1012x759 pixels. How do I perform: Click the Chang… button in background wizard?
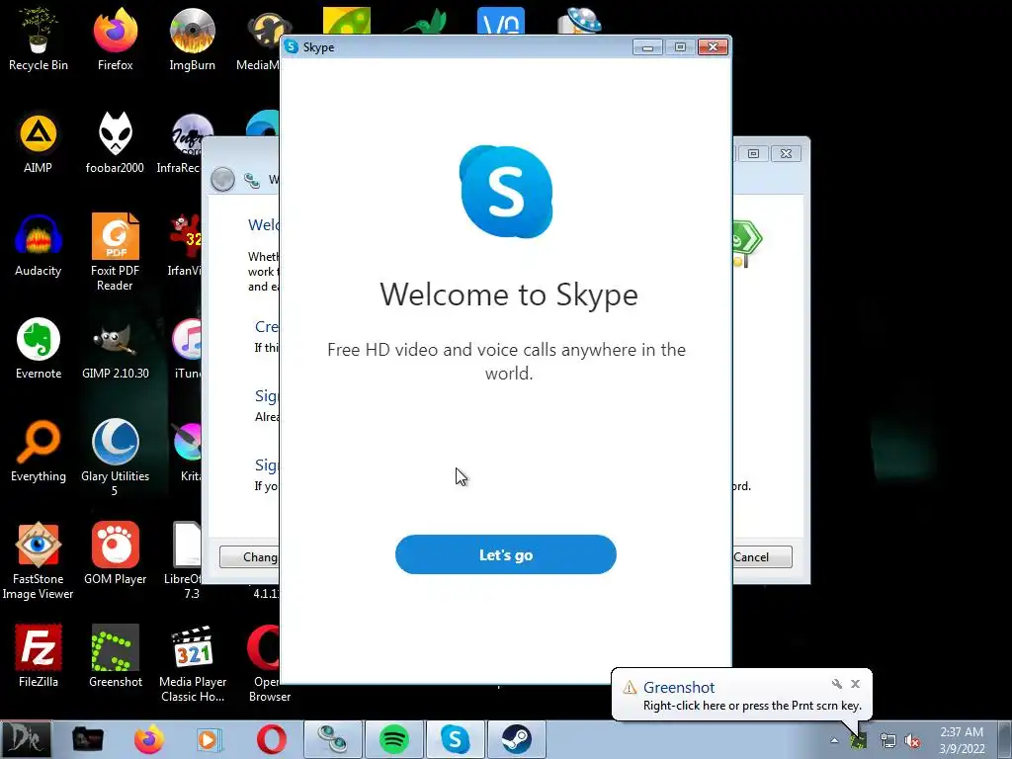coord(249,557)
